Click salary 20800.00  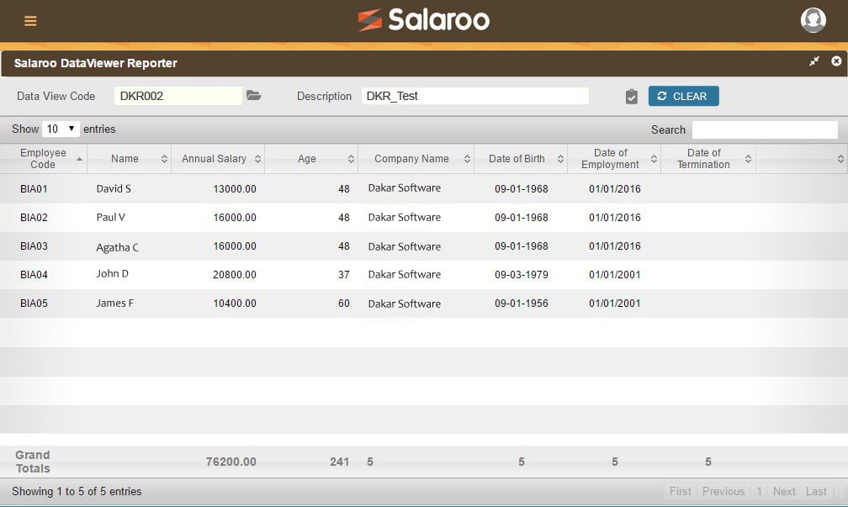[x=235, y=275]
